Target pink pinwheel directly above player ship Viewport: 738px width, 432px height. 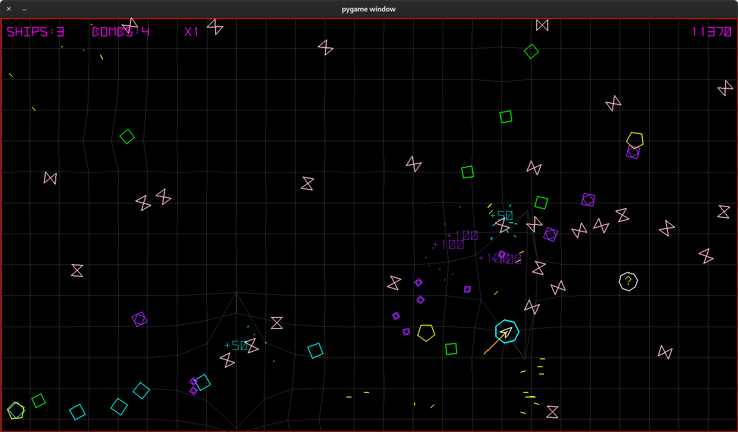pos(532,307)
